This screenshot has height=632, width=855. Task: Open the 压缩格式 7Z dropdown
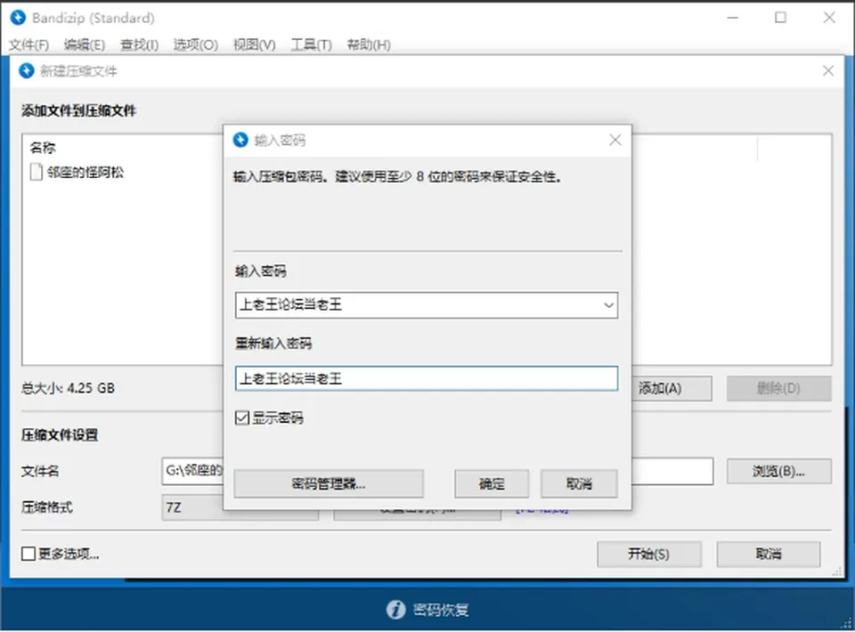point(240,507)
